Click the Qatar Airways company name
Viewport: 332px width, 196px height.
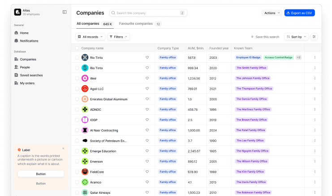click(x=100, y=192)
